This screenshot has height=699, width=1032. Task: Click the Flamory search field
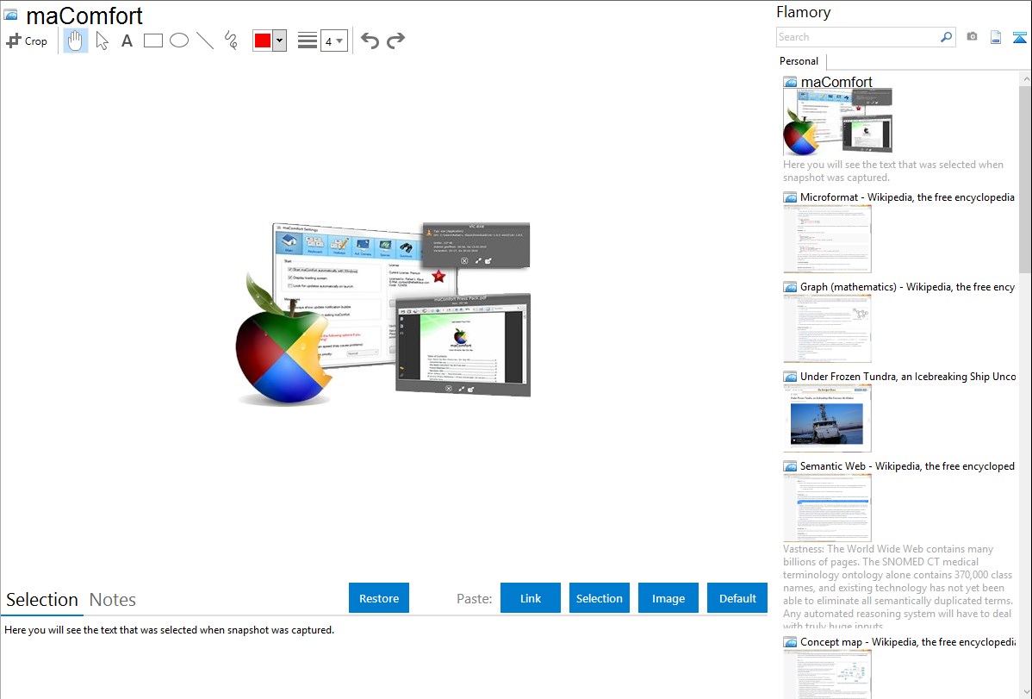pos(858,37)
